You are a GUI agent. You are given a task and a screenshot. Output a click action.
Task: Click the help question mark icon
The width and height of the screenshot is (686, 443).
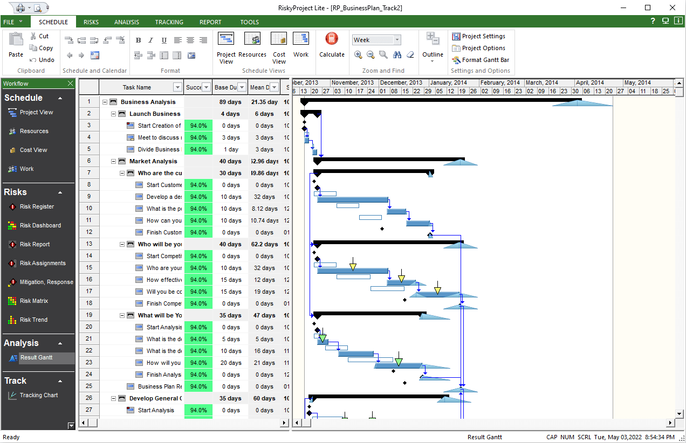coord(653,22)
